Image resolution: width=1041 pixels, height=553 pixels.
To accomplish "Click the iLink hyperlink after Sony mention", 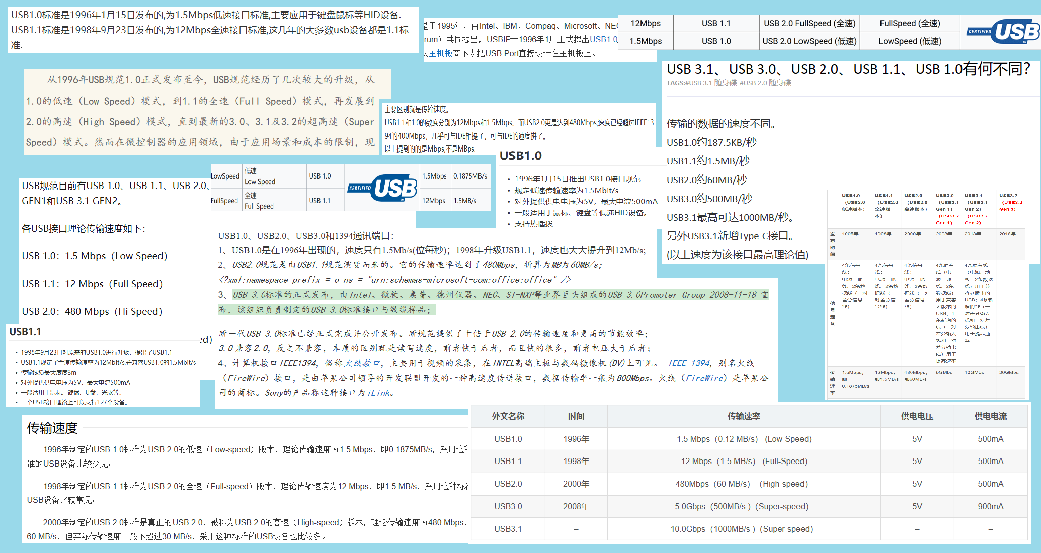I will click(x=379, y=393).
